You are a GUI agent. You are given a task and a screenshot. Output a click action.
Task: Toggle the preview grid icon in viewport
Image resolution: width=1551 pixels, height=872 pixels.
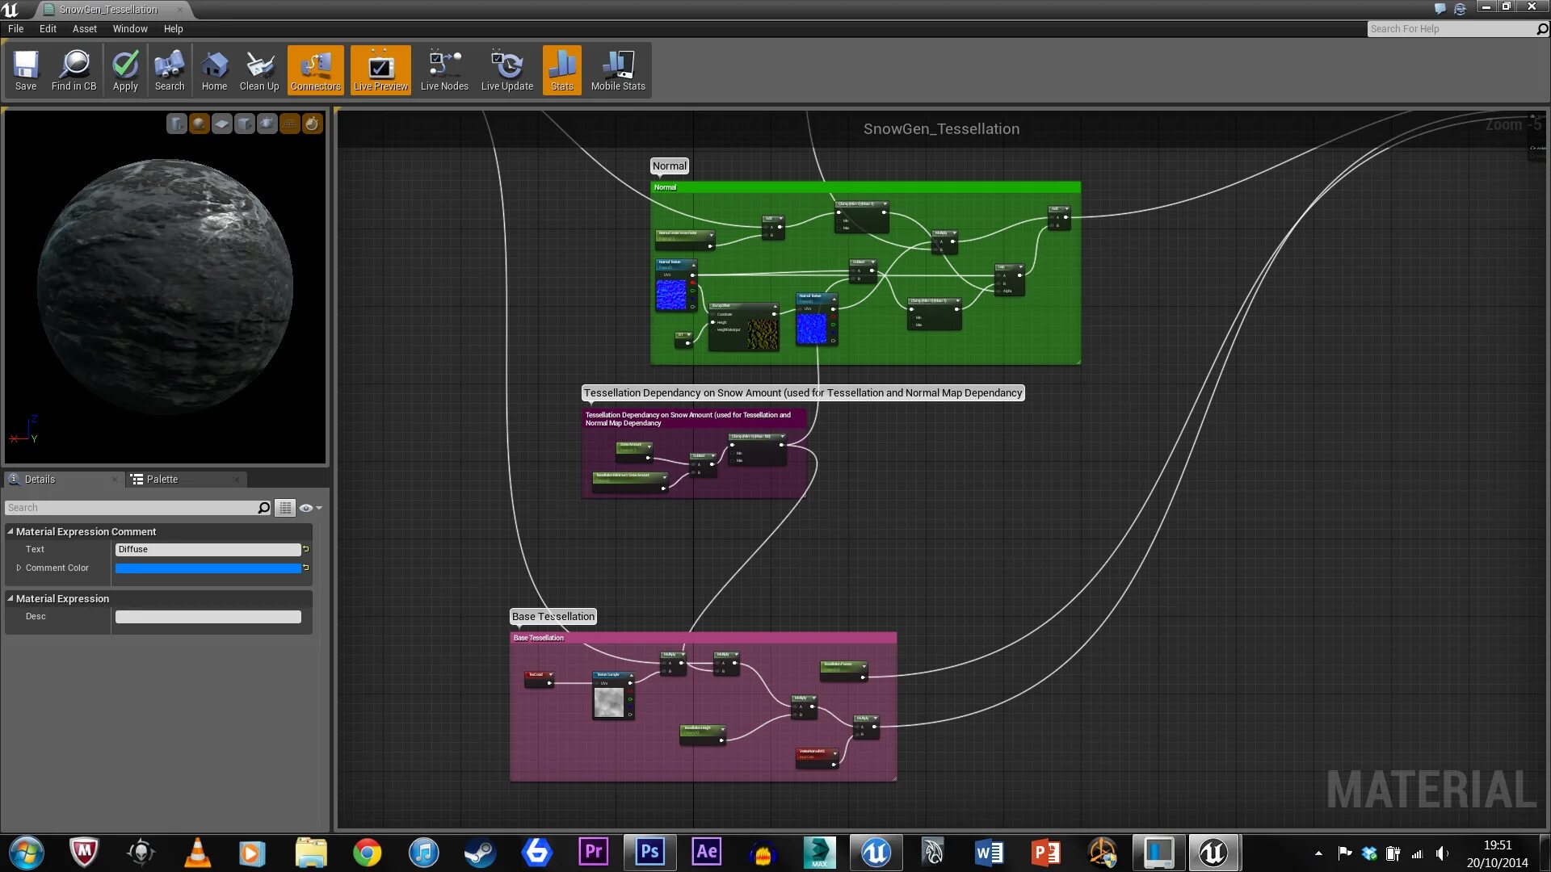(x=289, y=124)
